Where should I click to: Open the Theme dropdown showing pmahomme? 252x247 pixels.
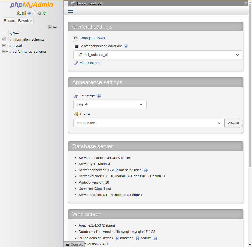(149, 123)
